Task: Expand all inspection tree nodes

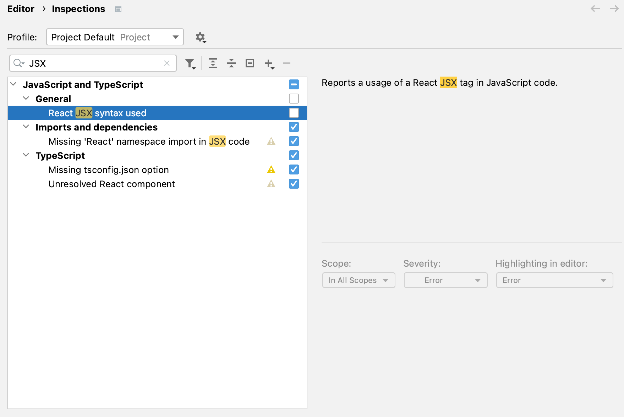Action: pos(213,63)
